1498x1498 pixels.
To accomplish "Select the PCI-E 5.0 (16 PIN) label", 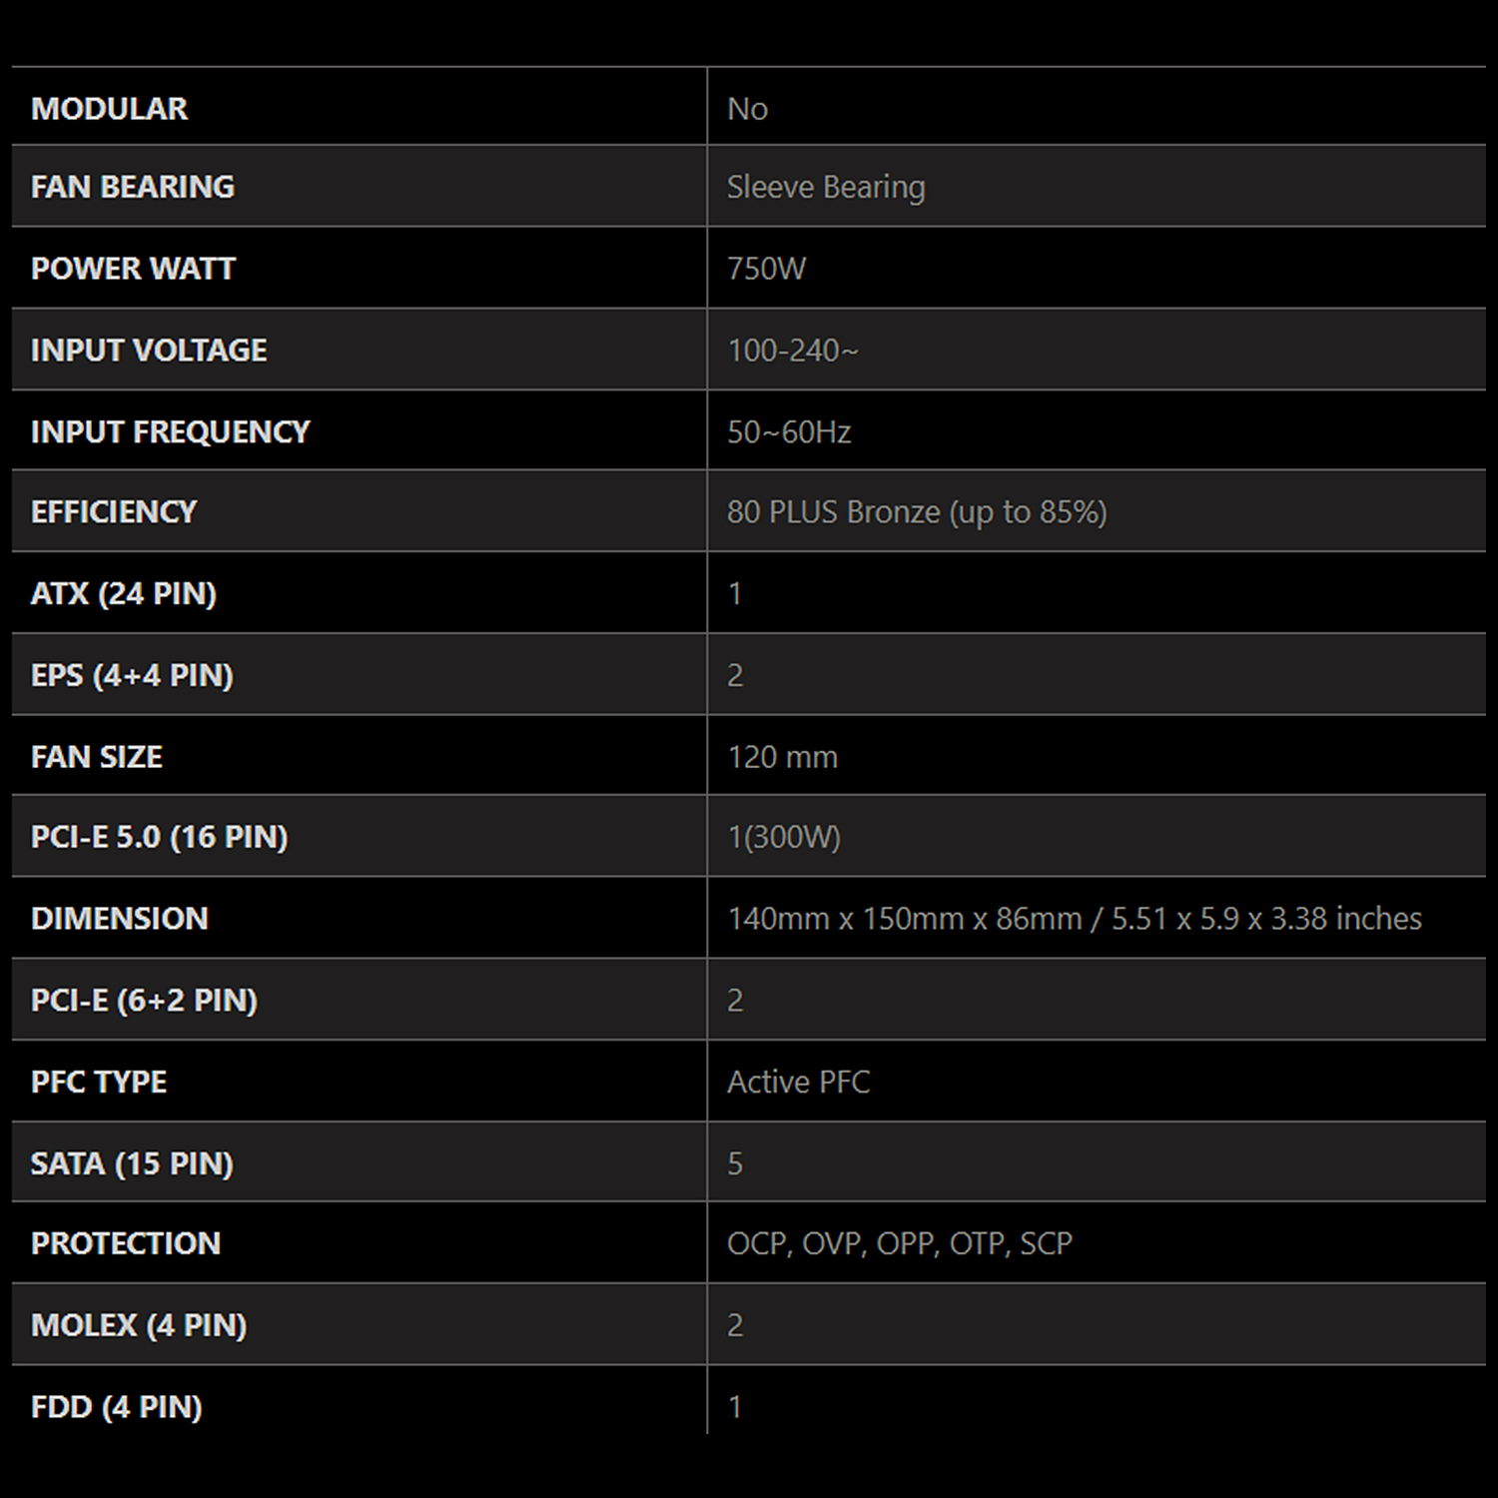I will [x=159, y=837].
